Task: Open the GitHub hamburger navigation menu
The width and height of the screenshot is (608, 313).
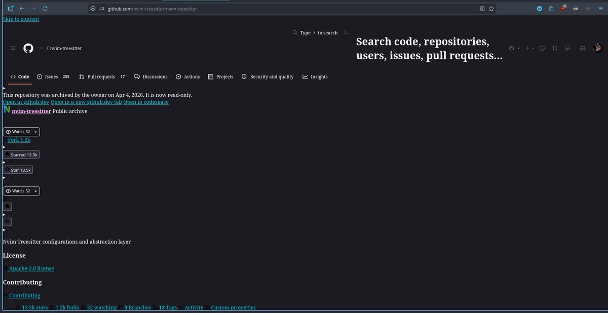Action: pyautogui.click(x=13, y=48)
